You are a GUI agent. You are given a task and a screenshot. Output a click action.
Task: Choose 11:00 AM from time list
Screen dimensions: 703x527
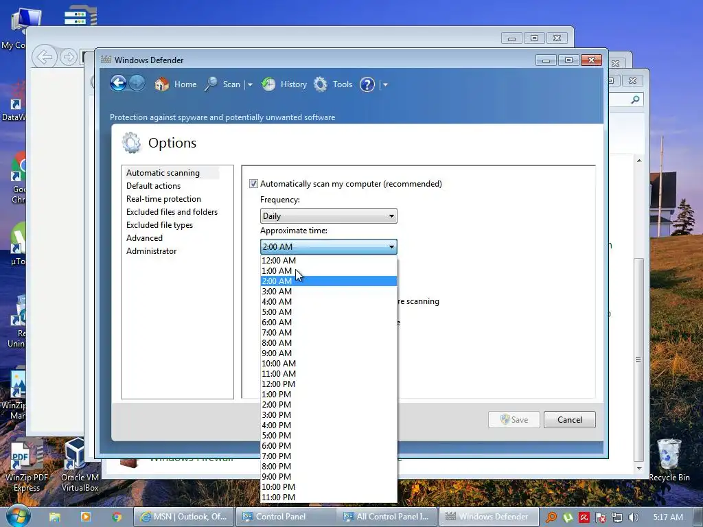click(329, 374)
